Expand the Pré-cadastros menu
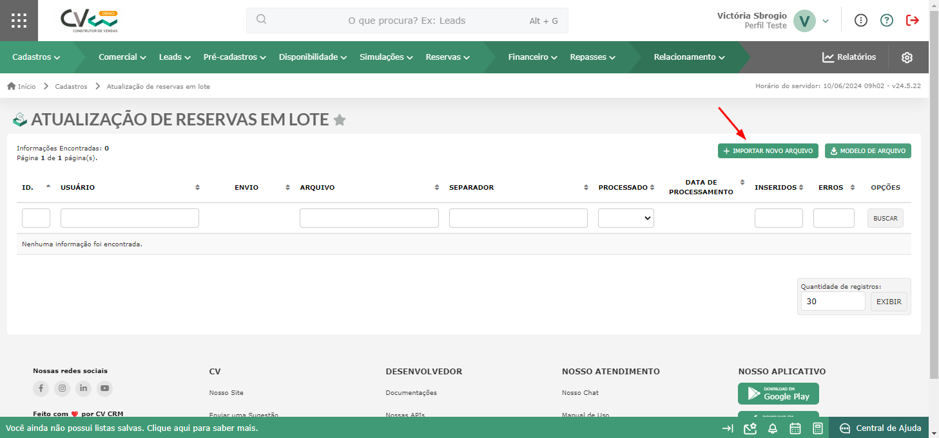This screenshot has width=939, height=438. [x=235, y=57]
